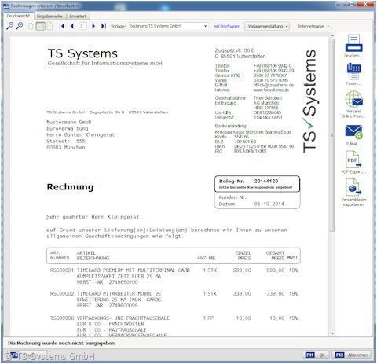Image resolution: width=377 pixels, height=364 pixels.
Task: Click the einzelpreis 339,00 value
Action: click(242, 294)
